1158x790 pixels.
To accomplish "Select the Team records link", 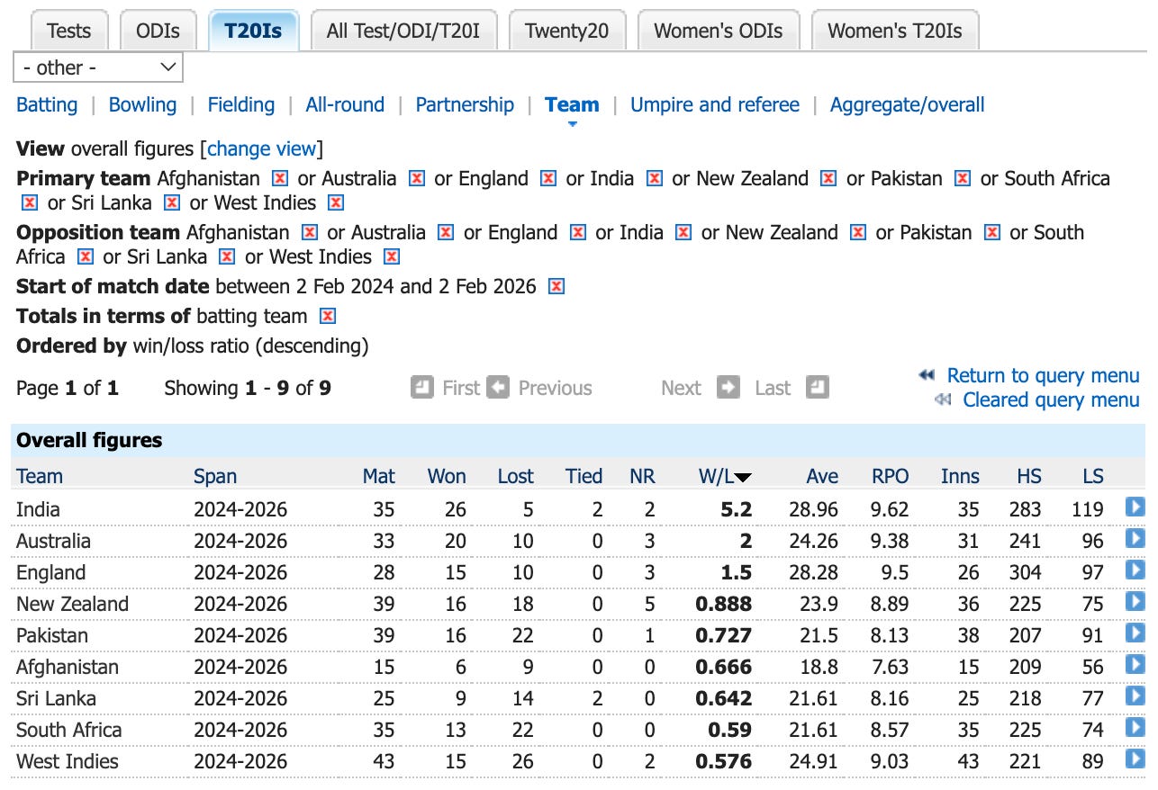I will (572, 104).
